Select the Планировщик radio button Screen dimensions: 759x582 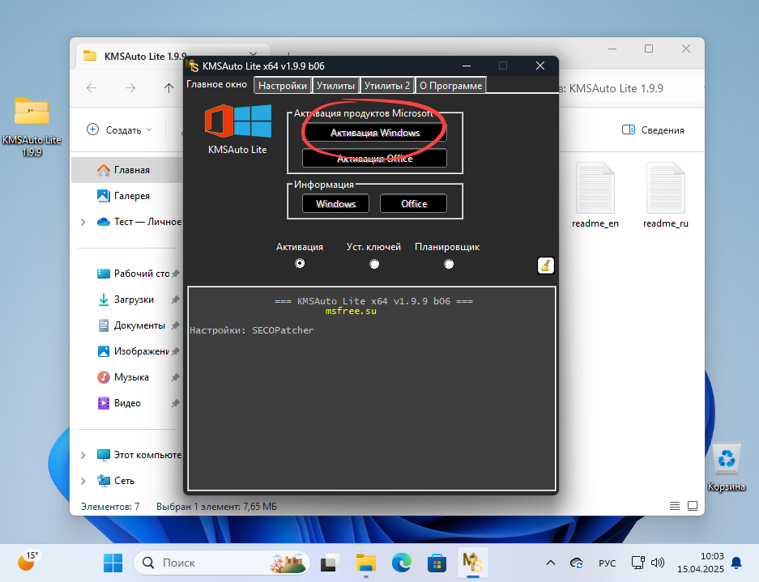pyautogui.click(x=448, y=262)
